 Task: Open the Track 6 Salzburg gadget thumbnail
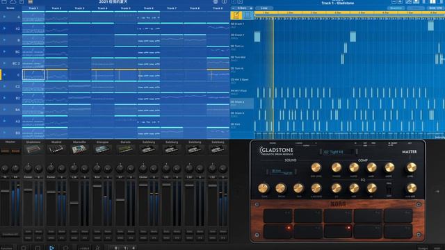pos(148,149)
